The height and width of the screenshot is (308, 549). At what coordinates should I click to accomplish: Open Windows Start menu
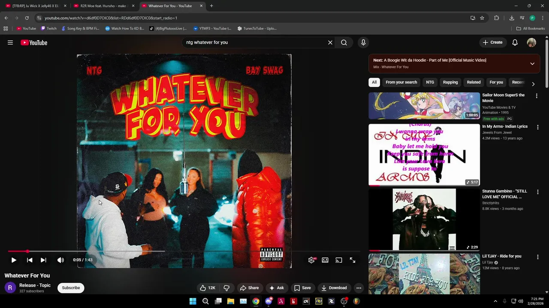coord(193,301)
